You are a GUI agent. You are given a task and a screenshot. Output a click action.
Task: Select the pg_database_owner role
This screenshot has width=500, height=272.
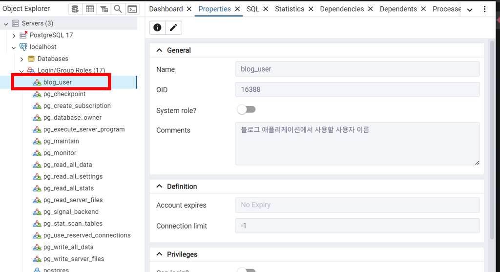[72, 118]
